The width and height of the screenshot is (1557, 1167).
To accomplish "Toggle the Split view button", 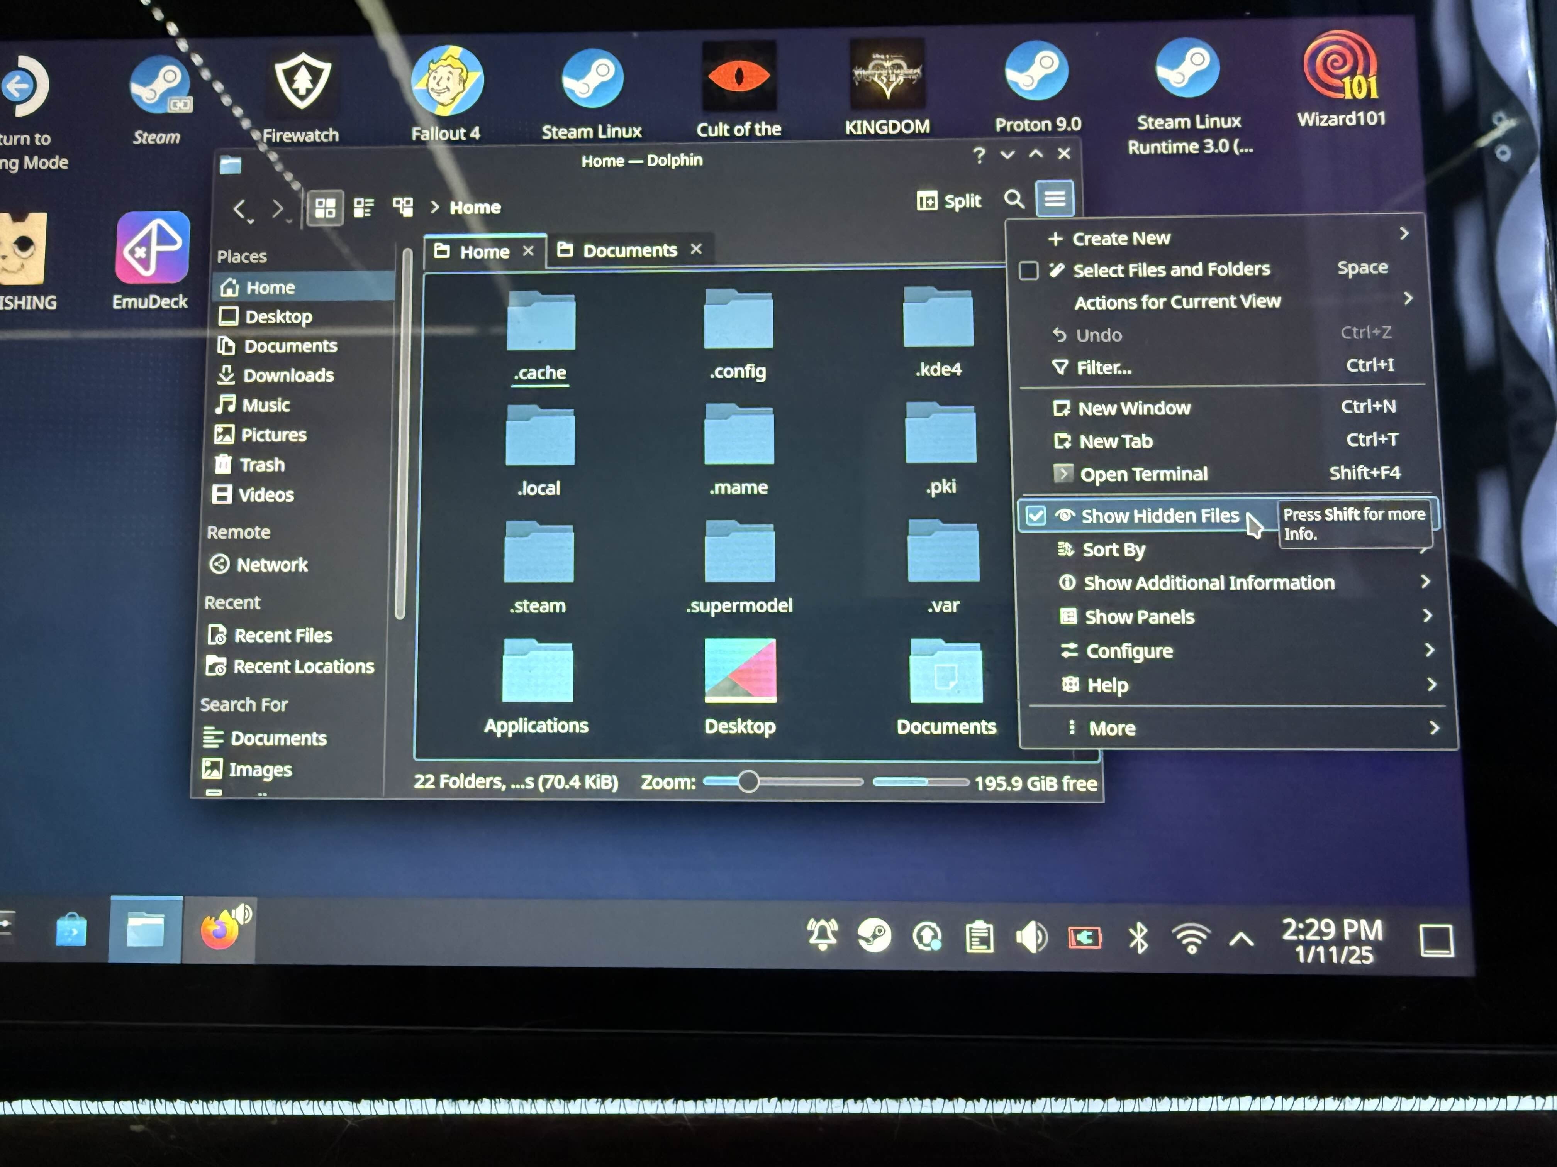I will tap(949, 201).
